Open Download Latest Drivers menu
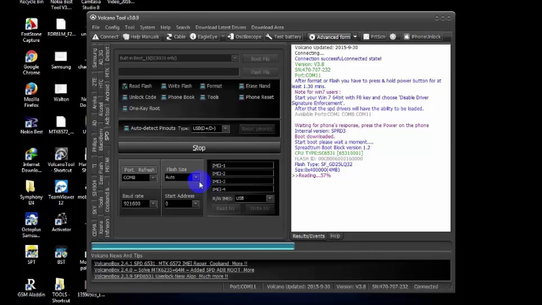The image size is (542, 305). point(221,28)
